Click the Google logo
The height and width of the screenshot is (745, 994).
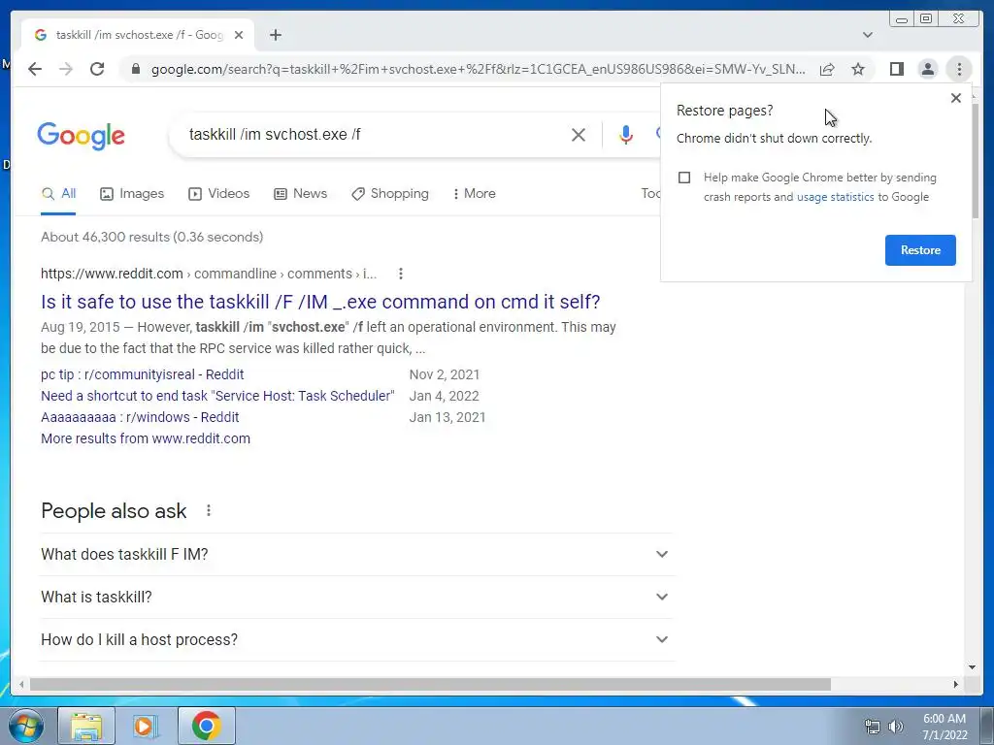[x=82, y=136]
